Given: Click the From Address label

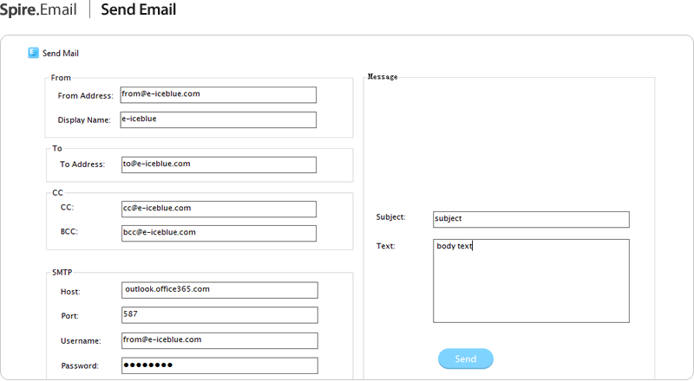Looking at the screenshot, I should point(85,95).
